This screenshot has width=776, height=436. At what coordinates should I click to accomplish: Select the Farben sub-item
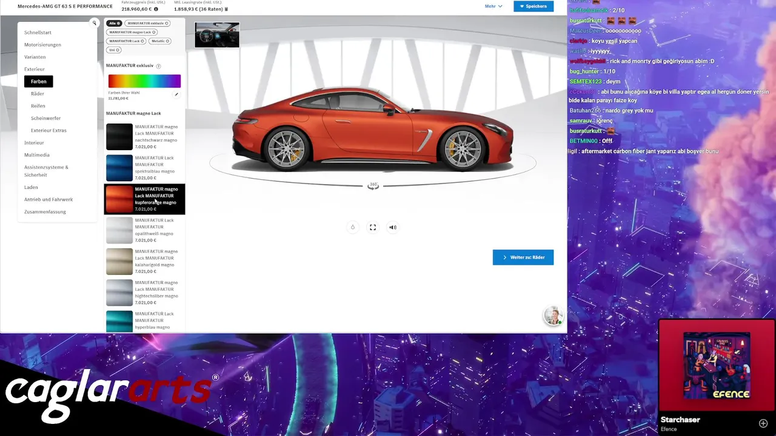click(39, 81)
